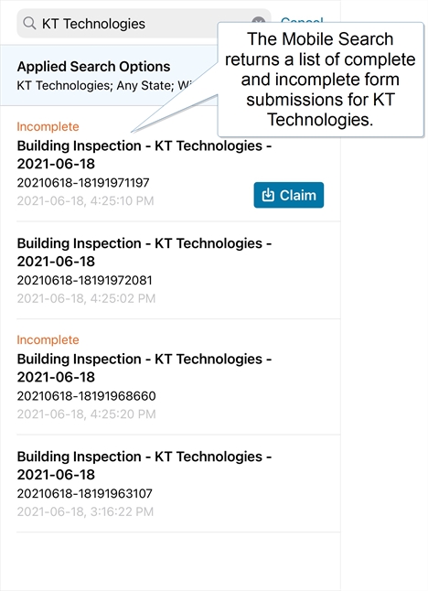Viewport: 428px width, 591px height.
Task: Click the magnifying glass search icon
Action: click(x=29, y=24)
